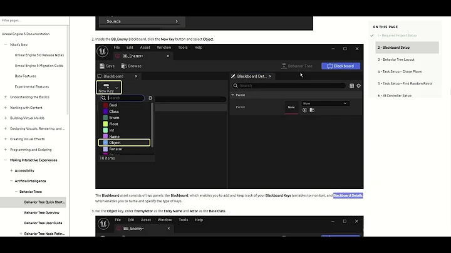Open Unreal Engine 5 Migration Guide

[x=39, y=66]
